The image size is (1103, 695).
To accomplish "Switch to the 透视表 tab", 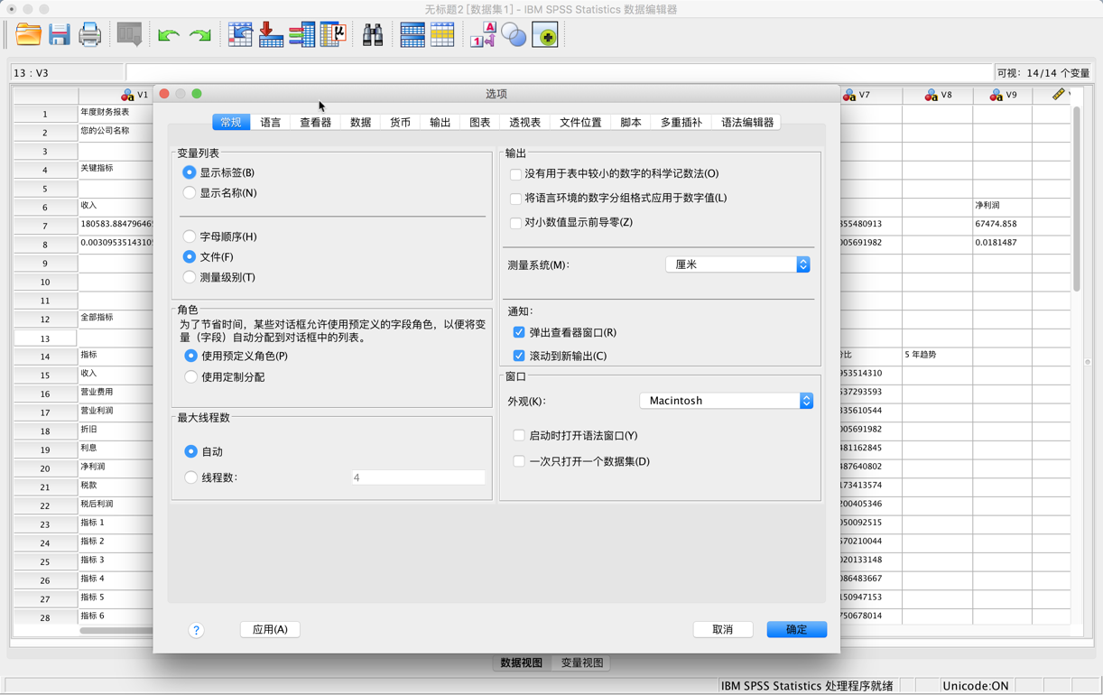I will click(x=527, y=122).
